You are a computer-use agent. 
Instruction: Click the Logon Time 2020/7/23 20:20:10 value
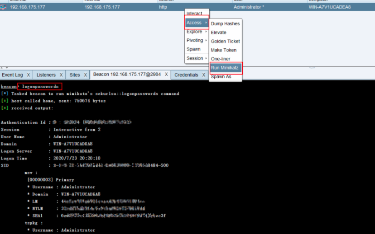[77, 159]
